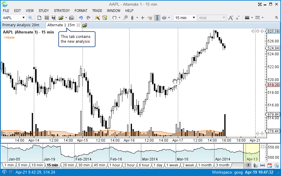Open the Arial font dropdown

pyautogui.click(x=212, y=18)
